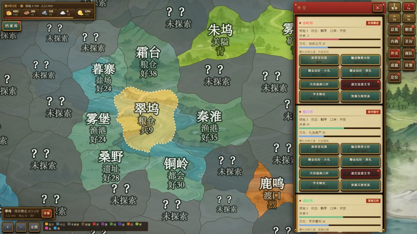417x234 pixels.
Task: Click 派使者结盟 in the second faction card
Action: pyautogui.click(x=319, y=149)
